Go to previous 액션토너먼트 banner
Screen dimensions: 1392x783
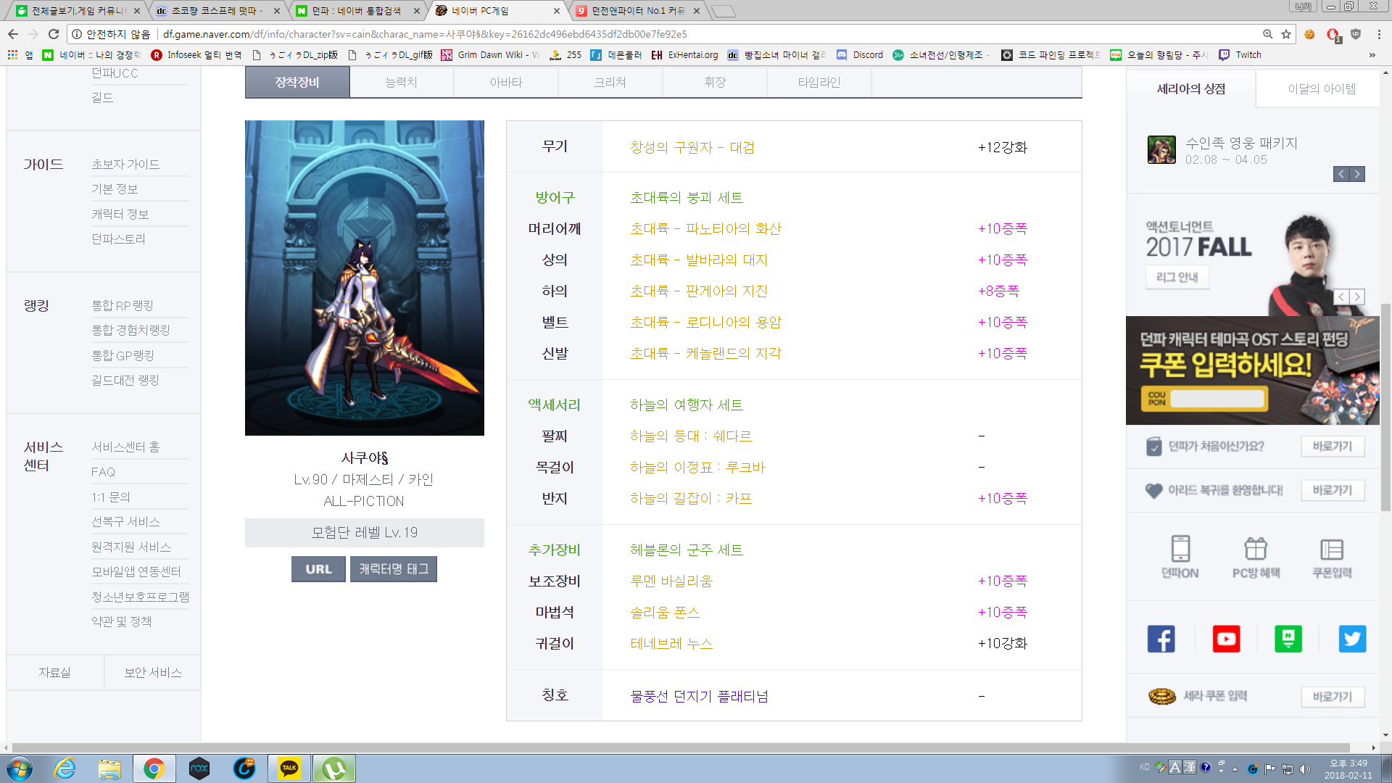(x=1341, y=297)
